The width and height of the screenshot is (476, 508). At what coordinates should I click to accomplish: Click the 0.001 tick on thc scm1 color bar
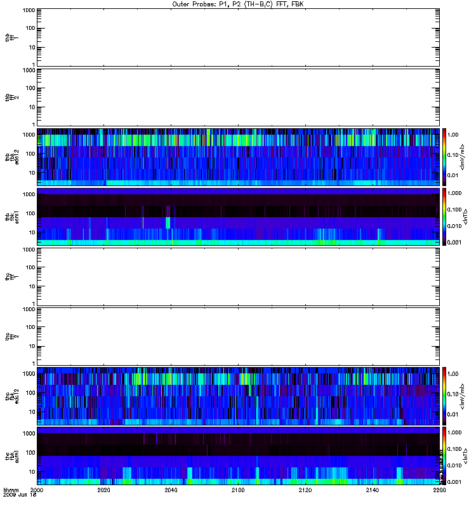coord(454,482)
